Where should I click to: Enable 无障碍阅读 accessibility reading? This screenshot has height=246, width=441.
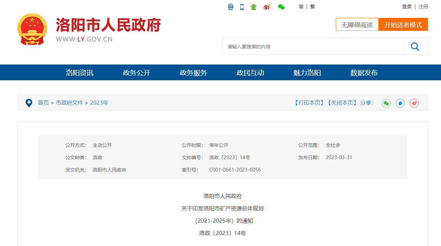coord(357,24)
